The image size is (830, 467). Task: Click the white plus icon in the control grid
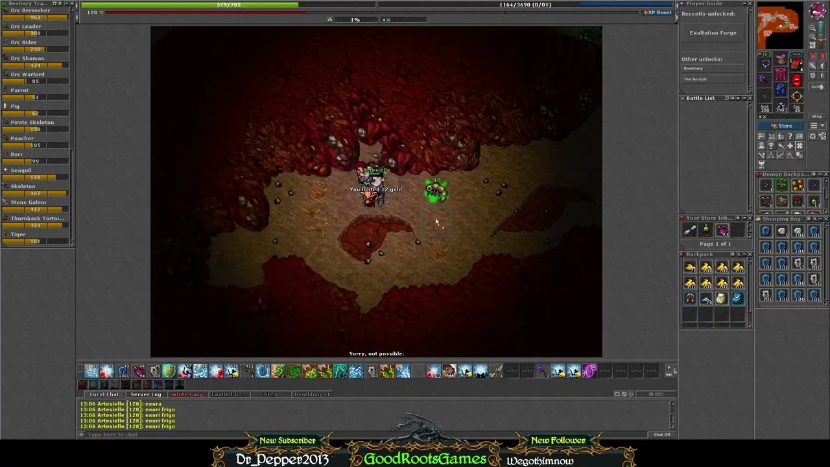coord(790,146)
